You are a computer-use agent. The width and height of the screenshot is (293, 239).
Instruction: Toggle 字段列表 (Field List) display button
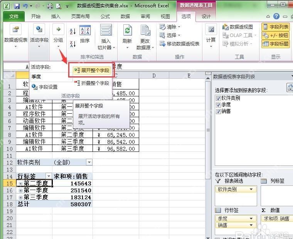pyautogui.click(x=276, y=27)
